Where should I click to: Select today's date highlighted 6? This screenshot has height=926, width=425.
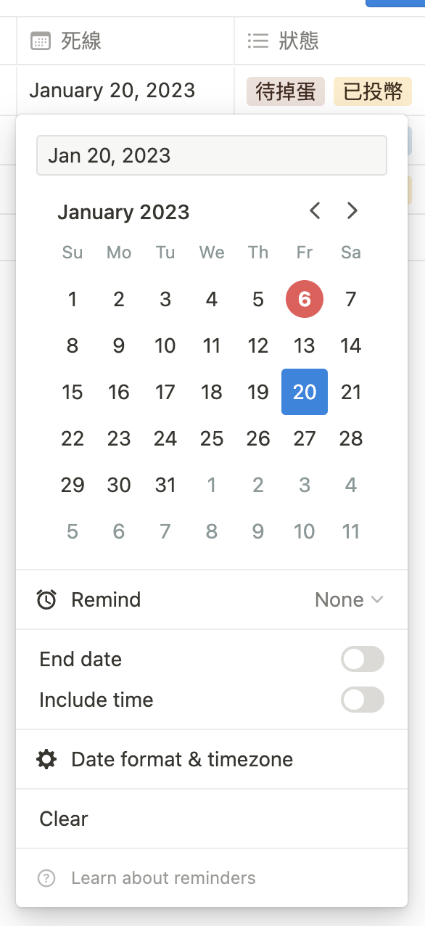(x=305, y=299)
